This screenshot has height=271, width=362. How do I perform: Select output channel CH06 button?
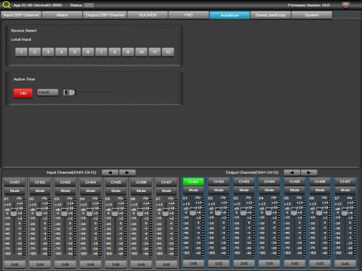[320, 181]
